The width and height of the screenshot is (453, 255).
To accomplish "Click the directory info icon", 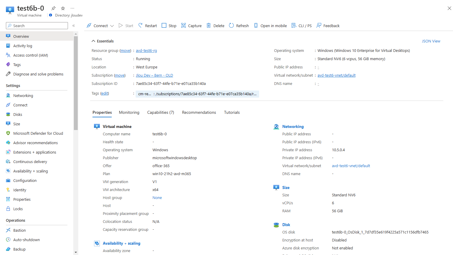I will 51,15.
